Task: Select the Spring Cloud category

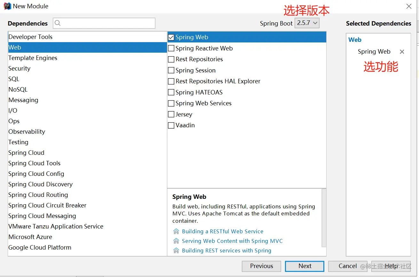Action: tap(87, 153)
